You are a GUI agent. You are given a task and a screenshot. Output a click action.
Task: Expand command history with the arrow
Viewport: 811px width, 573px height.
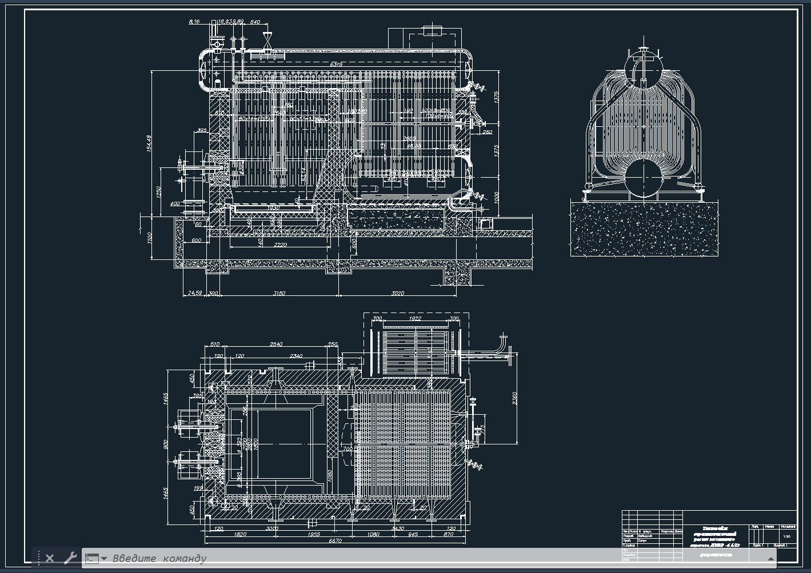pos(770,558)
